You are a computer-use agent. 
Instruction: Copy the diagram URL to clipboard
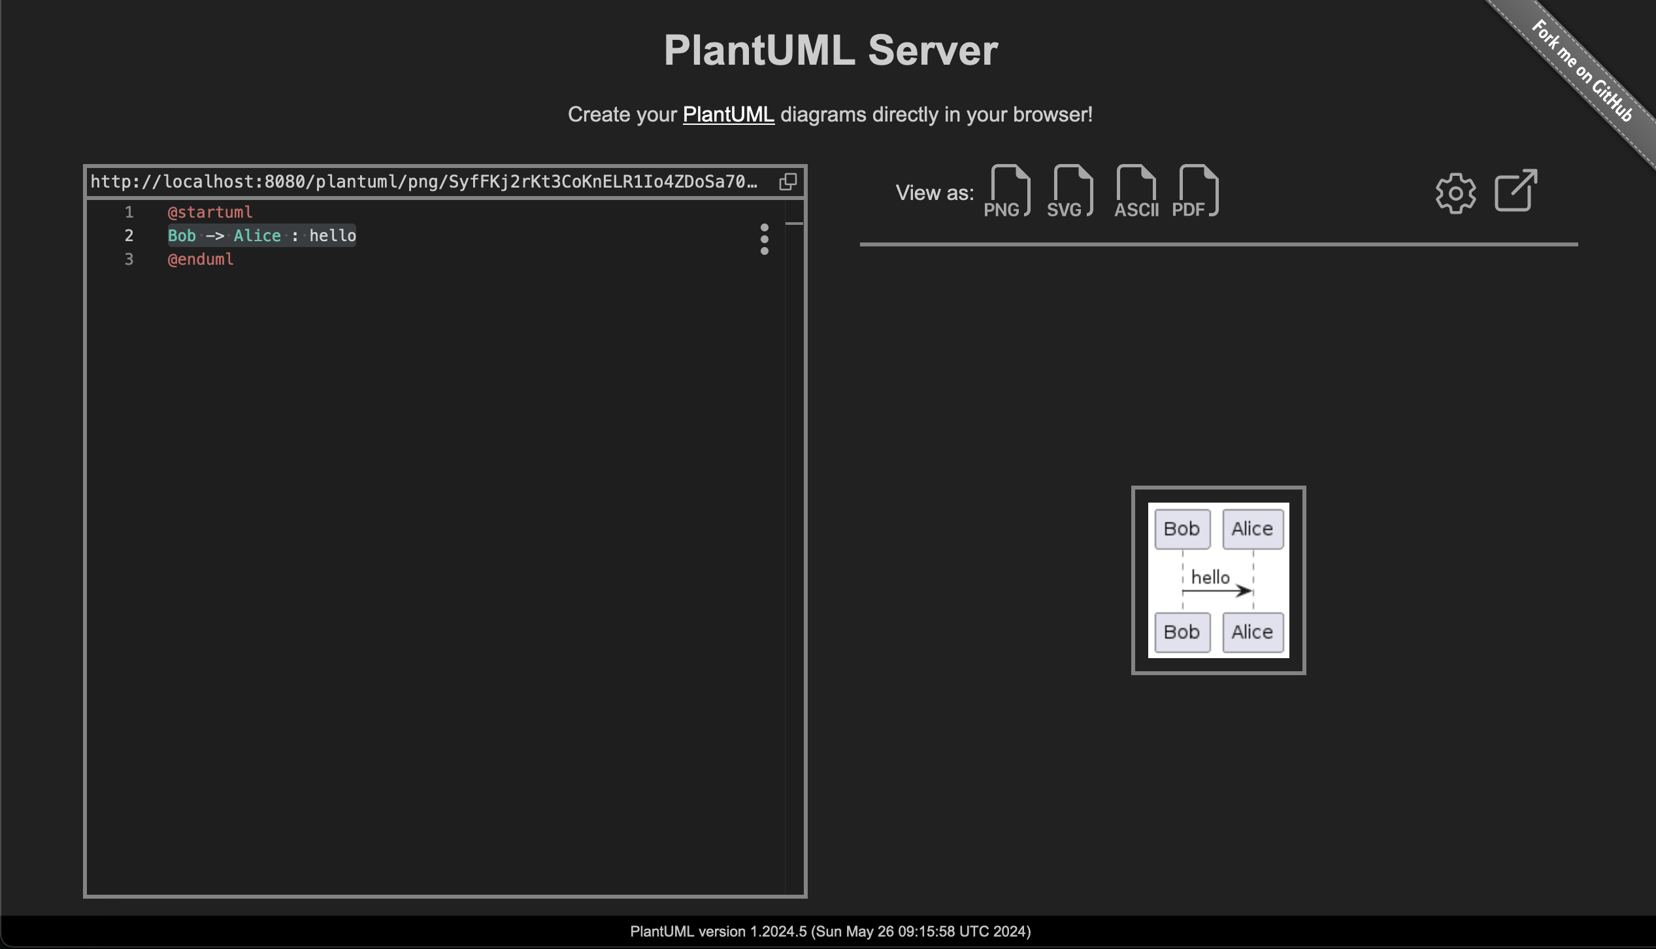[x=788, y=182]
